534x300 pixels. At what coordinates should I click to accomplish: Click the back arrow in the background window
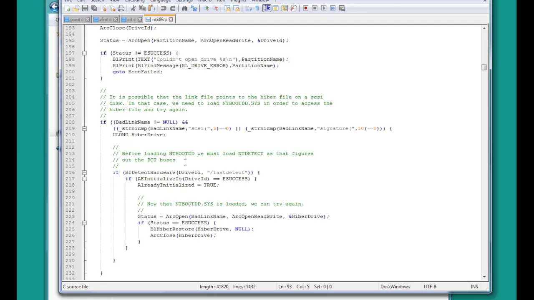[54, 7]
